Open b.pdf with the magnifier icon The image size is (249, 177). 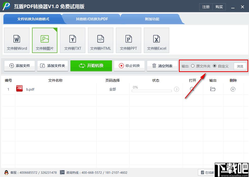pos(192,89)
